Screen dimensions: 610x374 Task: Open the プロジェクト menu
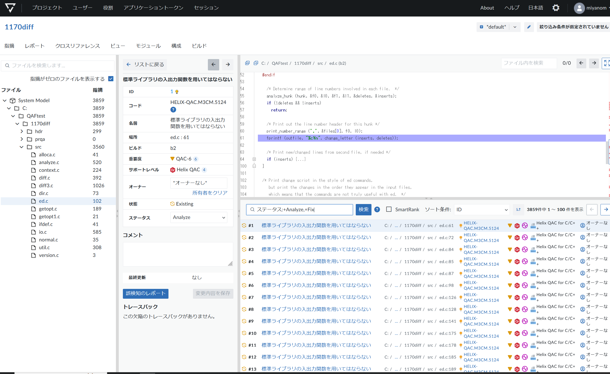coord(47,8)
